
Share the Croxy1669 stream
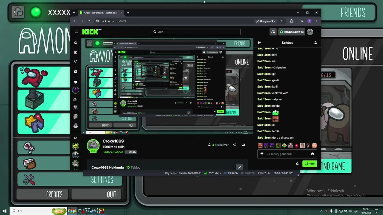(x=234, y=145)
